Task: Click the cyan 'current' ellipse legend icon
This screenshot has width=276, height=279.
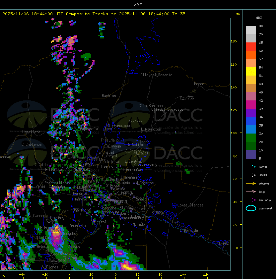Action: pyautogui.click(x=251, y=208)
